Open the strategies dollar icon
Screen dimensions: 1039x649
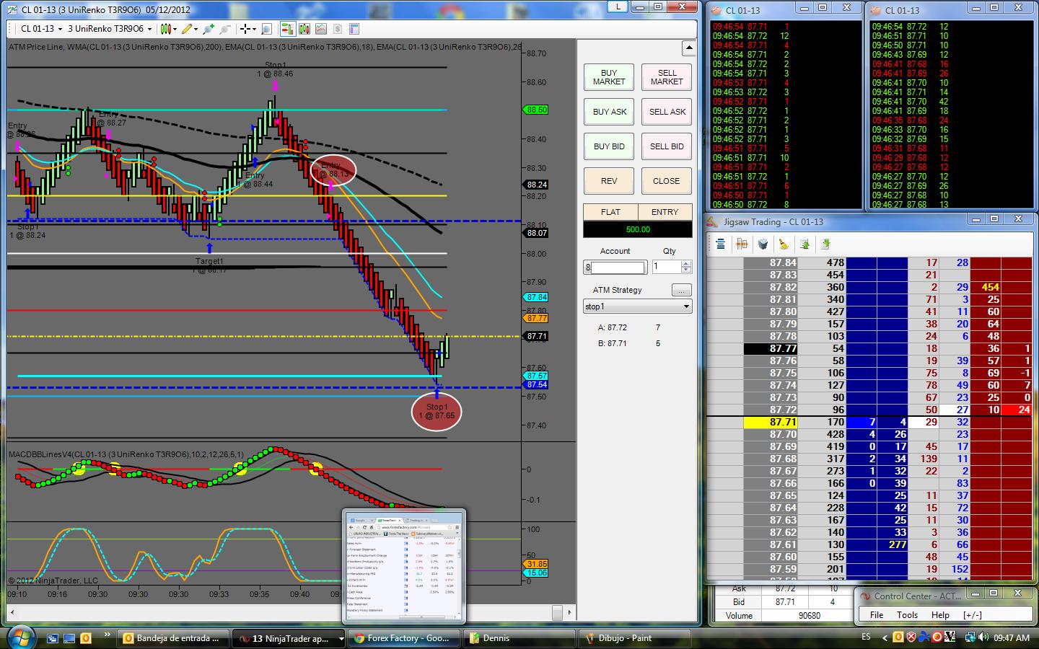pos(337,29)
